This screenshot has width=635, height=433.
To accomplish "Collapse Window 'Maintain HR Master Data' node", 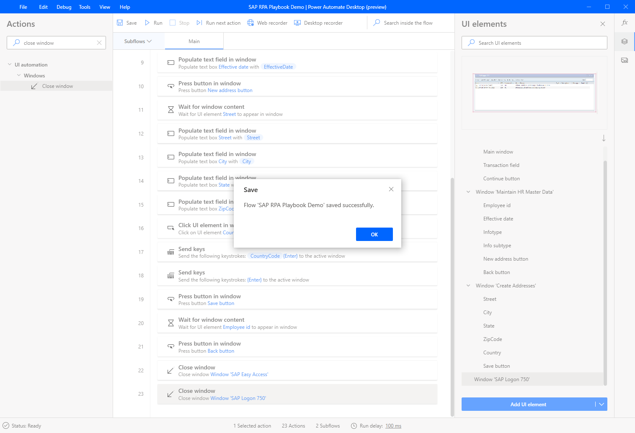I will tap(468, 192).
